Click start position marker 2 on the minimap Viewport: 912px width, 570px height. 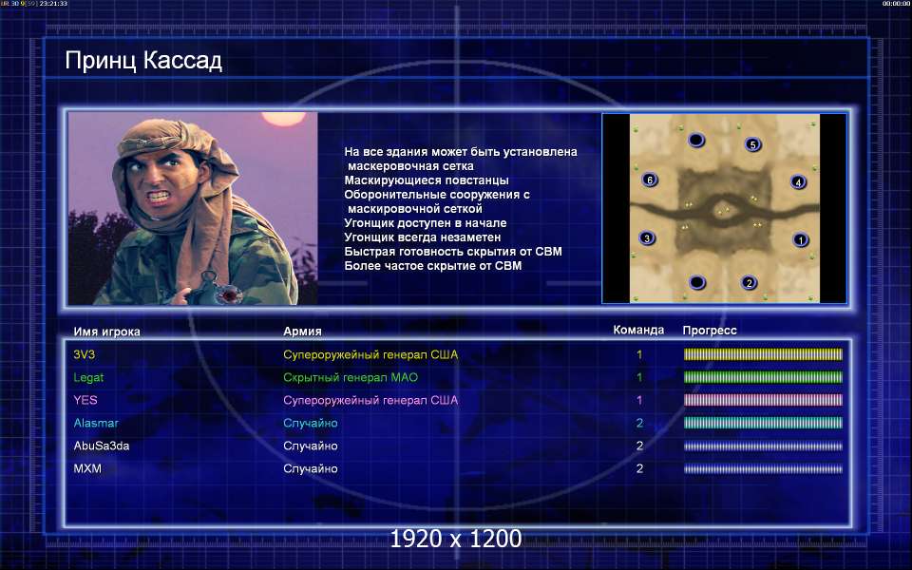(x=750, y=283)
